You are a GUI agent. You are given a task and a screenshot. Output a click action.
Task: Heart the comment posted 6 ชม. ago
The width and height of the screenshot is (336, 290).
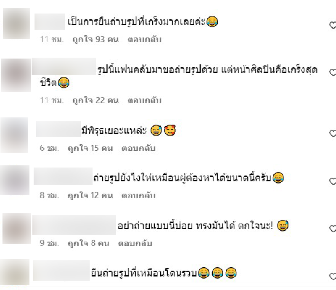click(x=333, y=133)
